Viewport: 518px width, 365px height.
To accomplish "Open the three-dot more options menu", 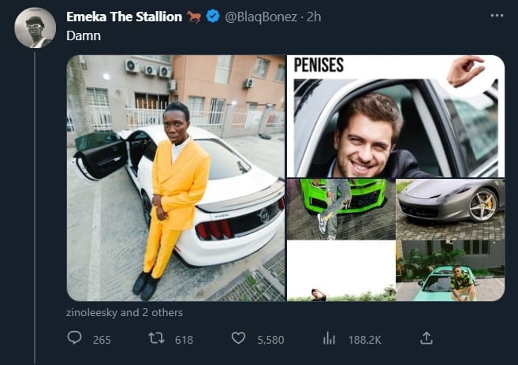I will [496, 16].
